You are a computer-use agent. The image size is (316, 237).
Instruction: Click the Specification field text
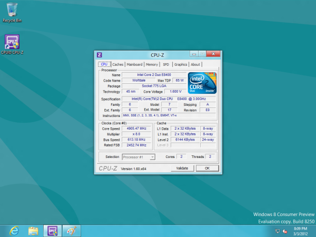(169, 99)
